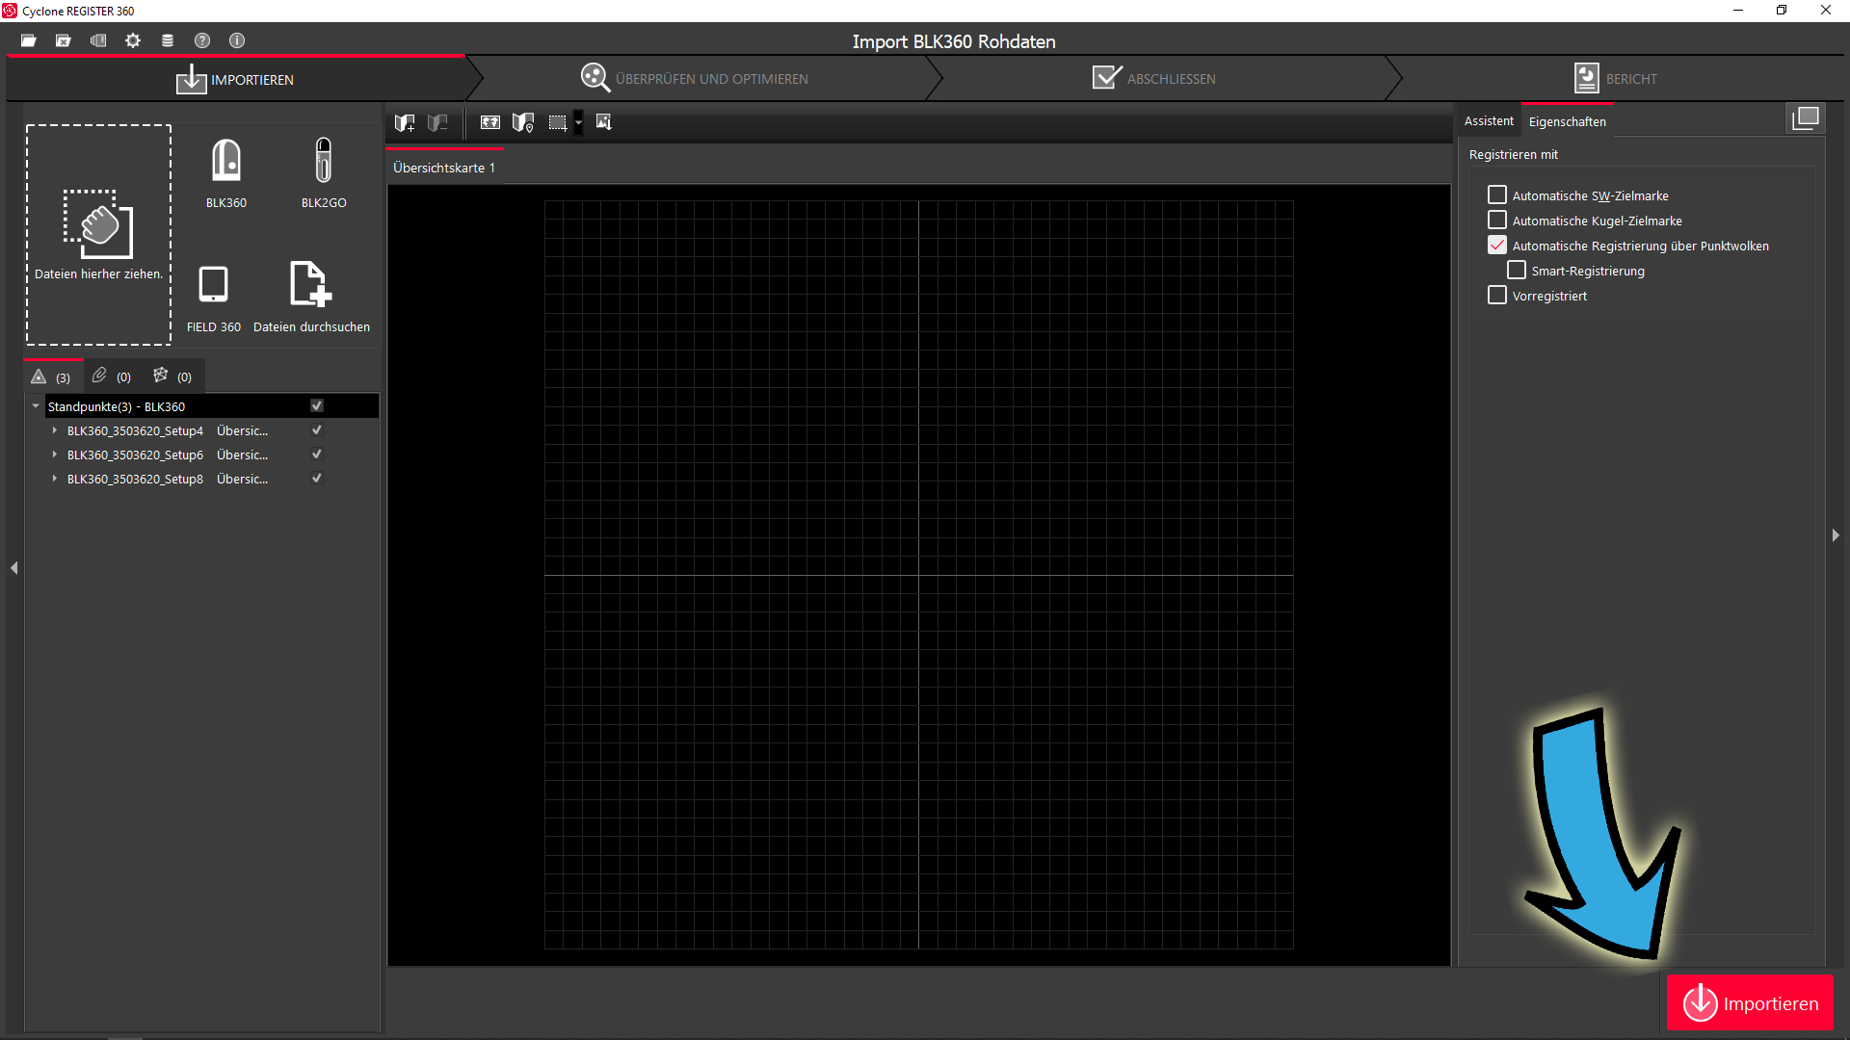
Task: Enable Automatische Kugel-Zielmarke checkbox
Action: pos(1497,221)
